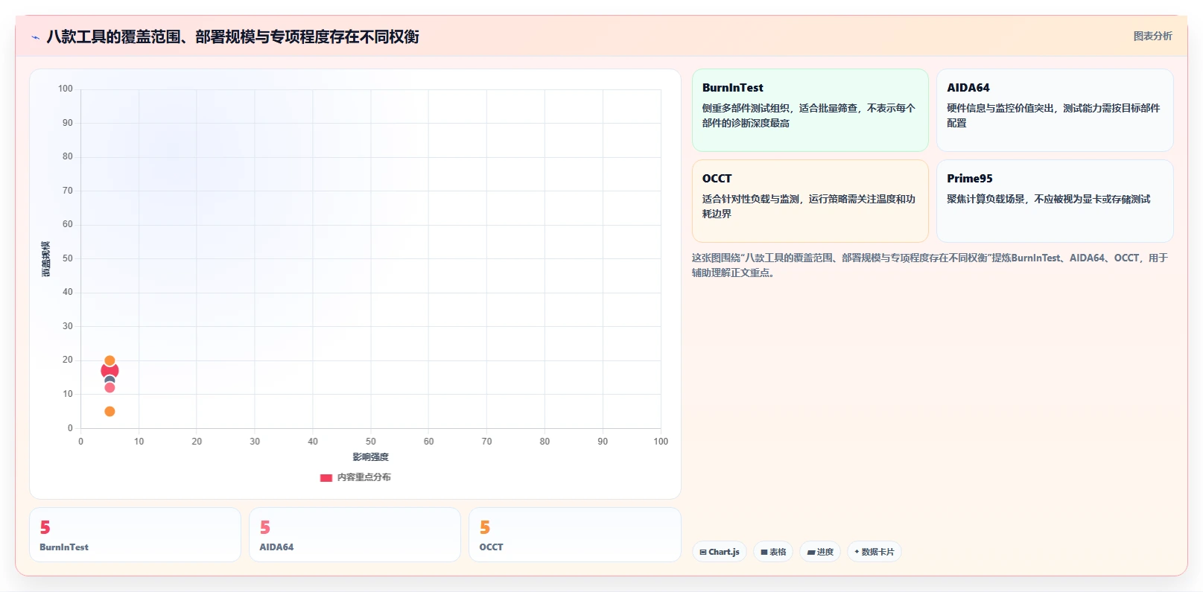Click the top orange scatter point near 20
1203x592 pixels.
(109, 360)
